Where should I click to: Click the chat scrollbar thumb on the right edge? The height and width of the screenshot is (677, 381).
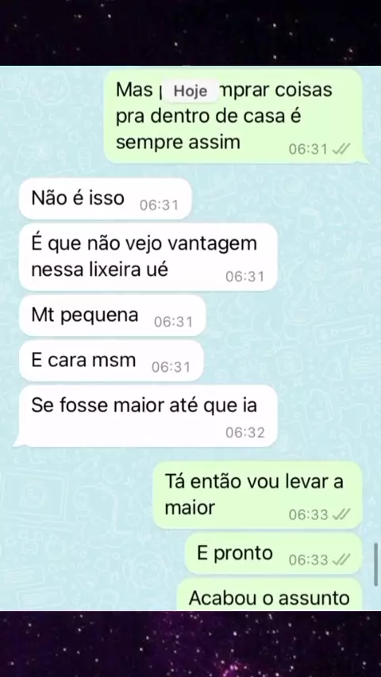tap(375, 564)
